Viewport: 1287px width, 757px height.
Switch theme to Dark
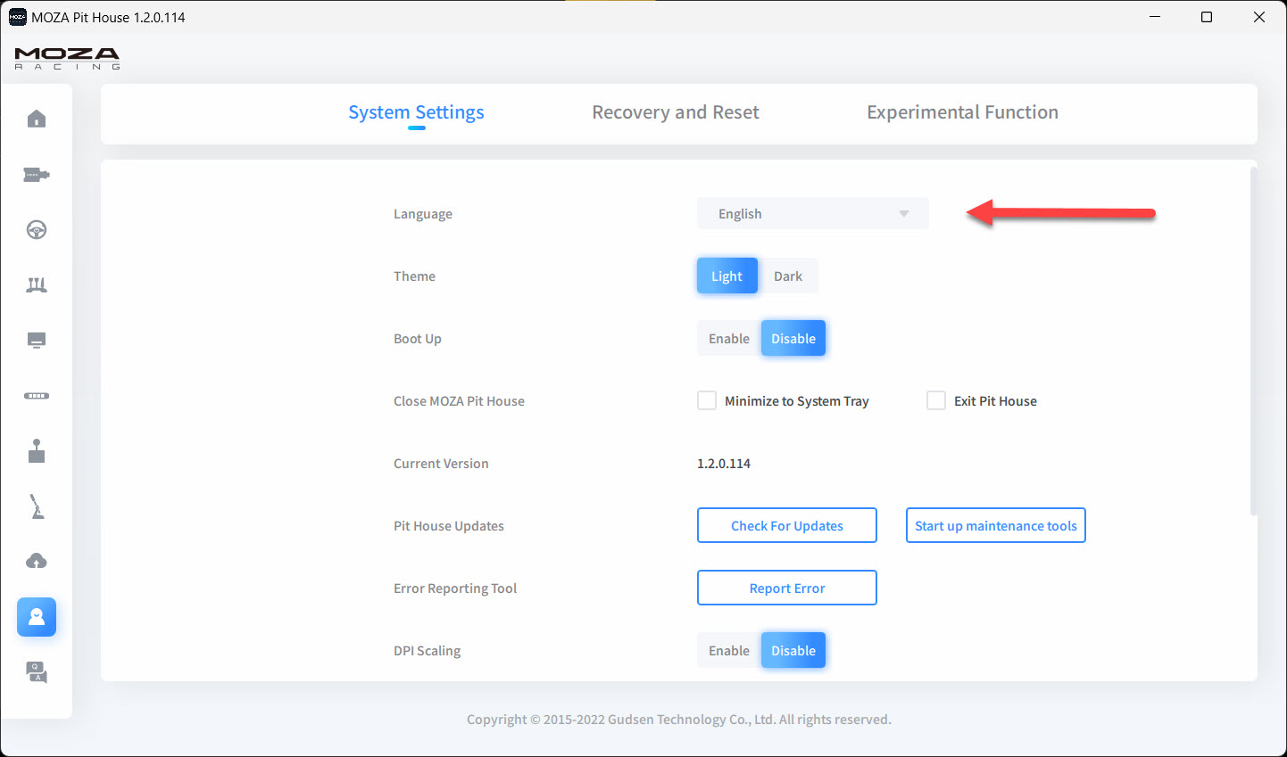pyautogui.click(x=788, y=276)
